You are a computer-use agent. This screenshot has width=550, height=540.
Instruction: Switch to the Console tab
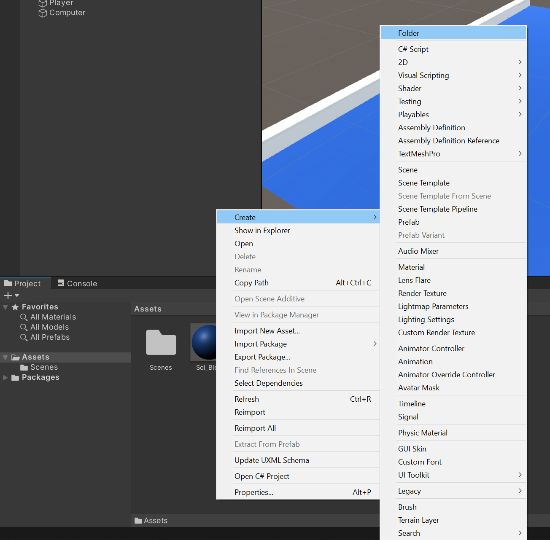[78, 283]
